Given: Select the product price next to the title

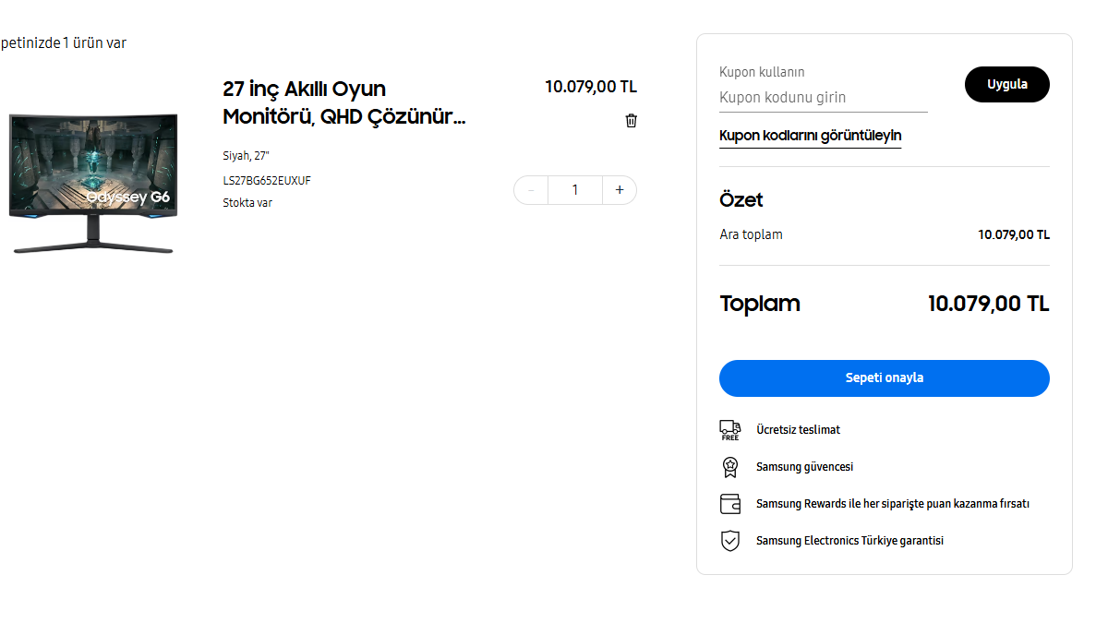Looking at the screenshot, I should click(x=591, y=87).
